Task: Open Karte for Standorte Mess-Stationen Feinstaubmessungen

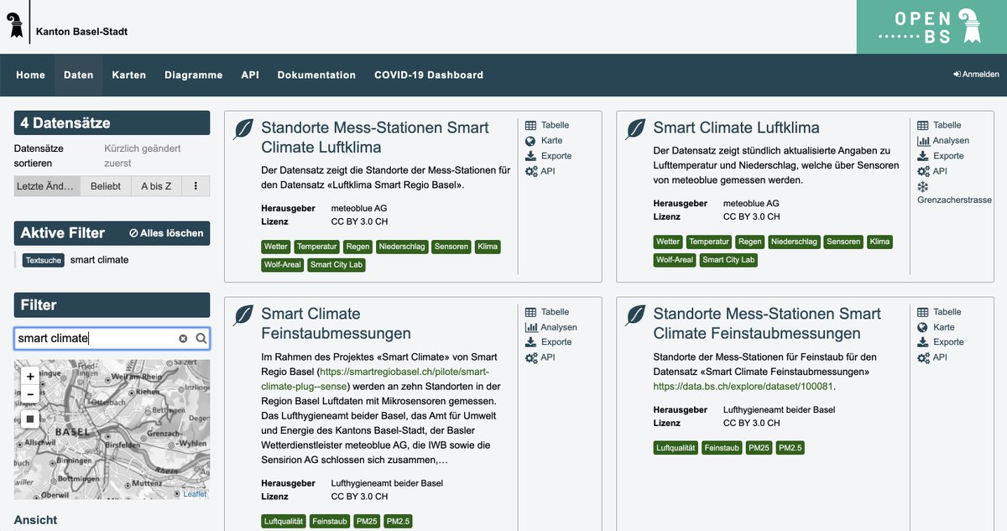Action: 936,327
